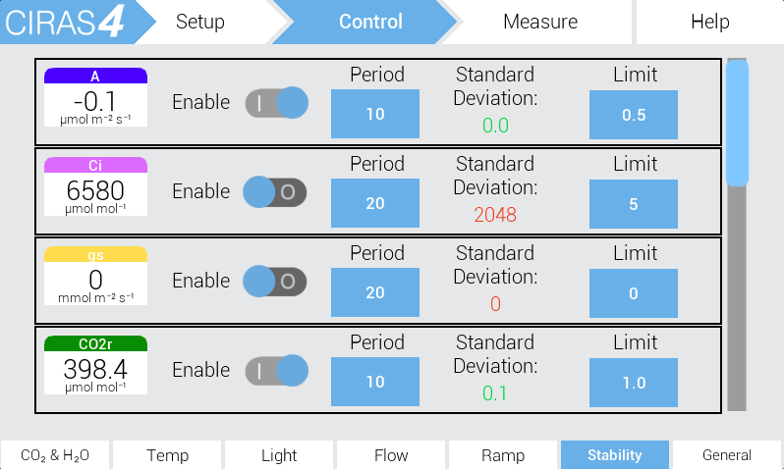Screen dimensions: 784x469
Task: Open the Ramp tab
Action: [x=503, y=455]
